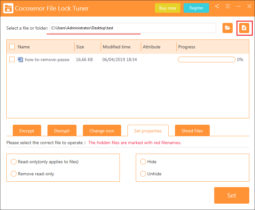Image resolution: width=255 pixels, height=210 pixels.
Task: Open the share icon in title bar
Action: click(217, 6)
